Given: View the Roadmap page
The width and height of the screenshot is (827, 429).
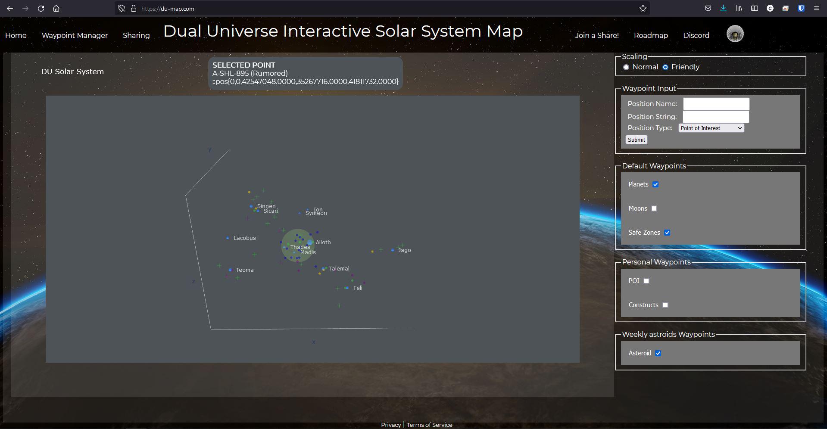Looking at the screenshot, I should click(x=651, y=35).
